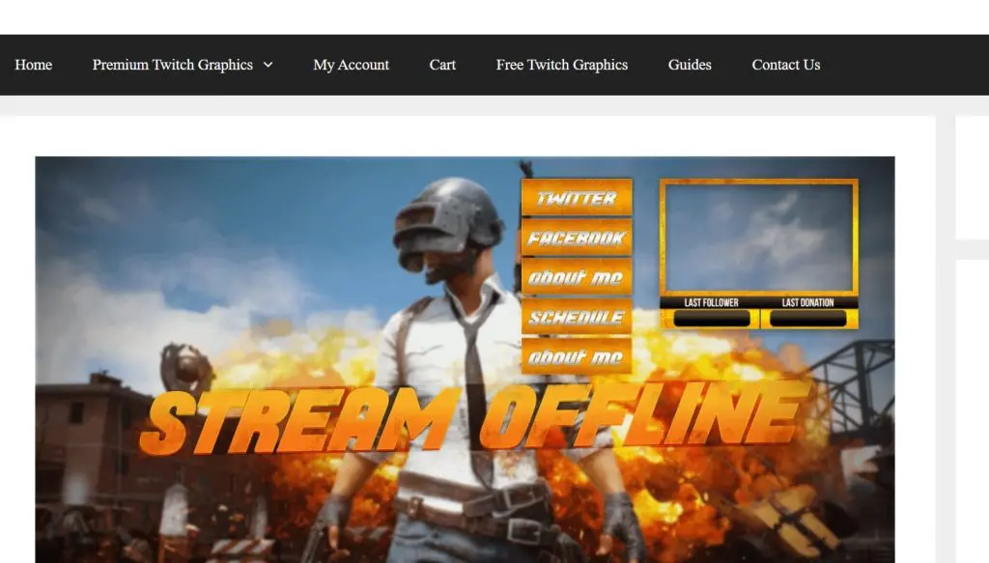Click the Facebook panel on the stream banner

point(577,239)
